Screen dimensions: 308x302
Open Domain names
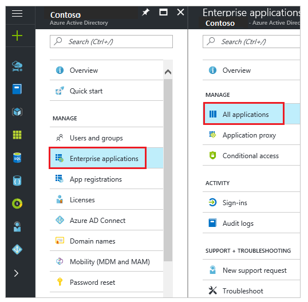(106, 241)
